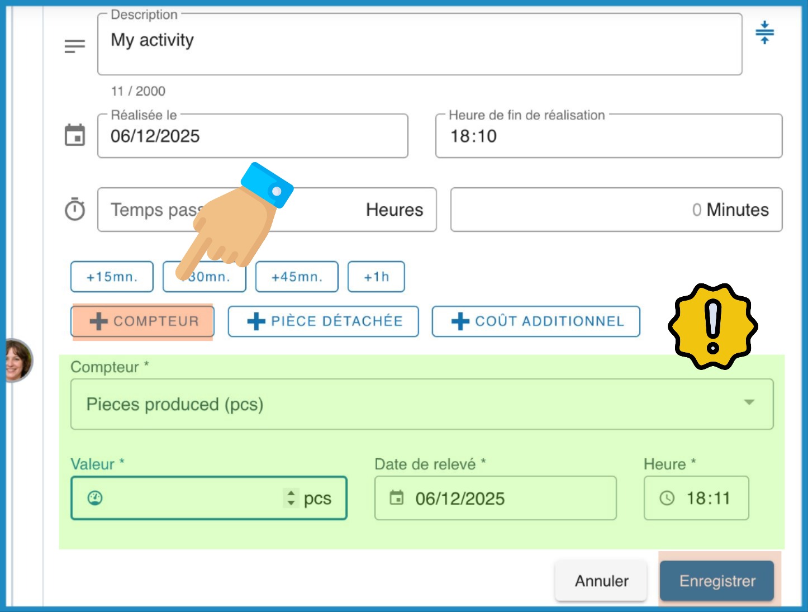Click the Enregistrer button
Image resolution: width=808 pixels, height=612 pixels.
(717, 581)
